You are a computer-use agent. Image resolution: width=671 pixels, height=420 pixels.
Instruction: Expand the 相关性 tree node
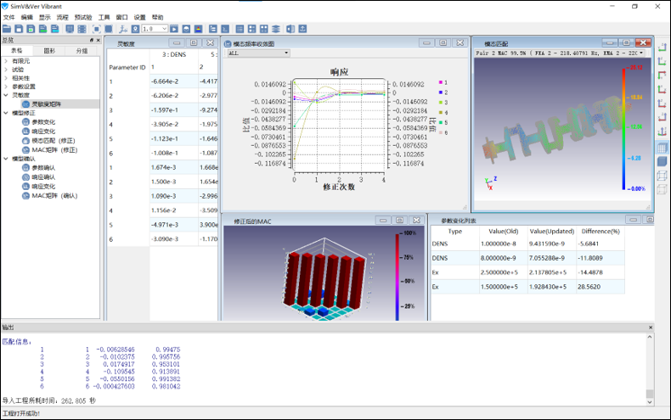pos(6,78)
